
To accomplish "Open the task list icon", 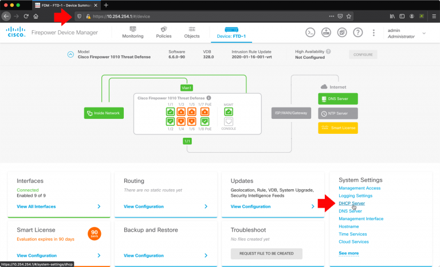I will point(342,33).
